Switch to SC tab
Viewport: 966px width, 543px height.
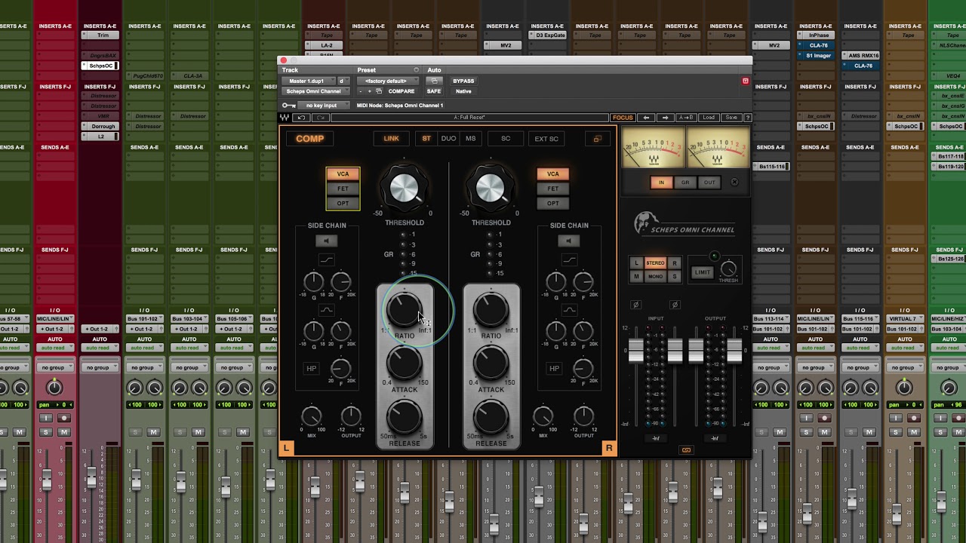click(506, 139)
